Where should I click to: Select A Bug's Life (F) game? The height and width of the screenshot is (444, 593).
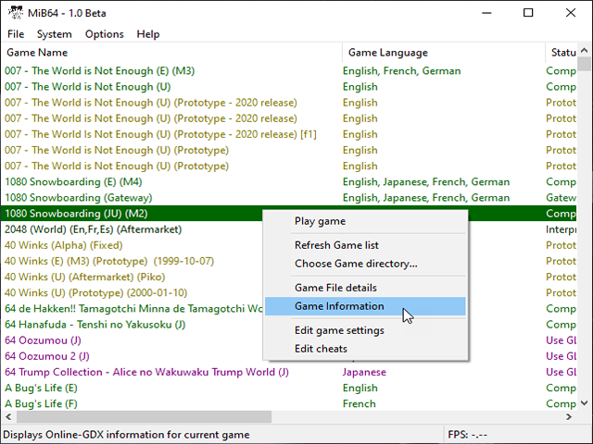41,404
